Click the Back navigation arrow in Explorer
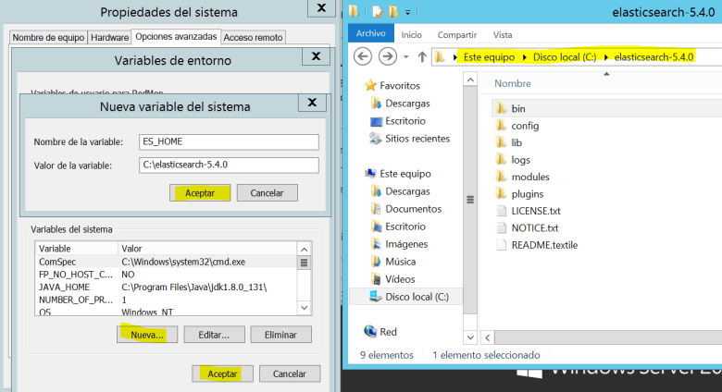This screenshot has width=722, height=392. (x=363, y=56)
